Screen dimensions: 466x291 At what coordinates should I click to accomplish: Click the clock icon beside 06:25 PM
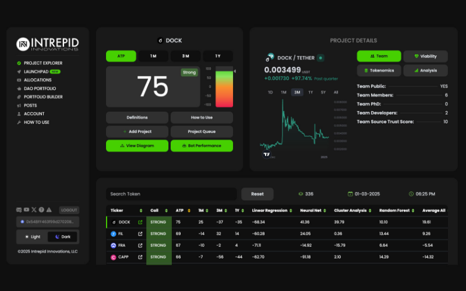(411, 194)
